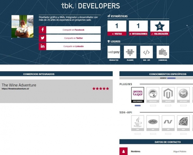Open the SDK-API code badge
193x155 pixels.
point(146,52)
